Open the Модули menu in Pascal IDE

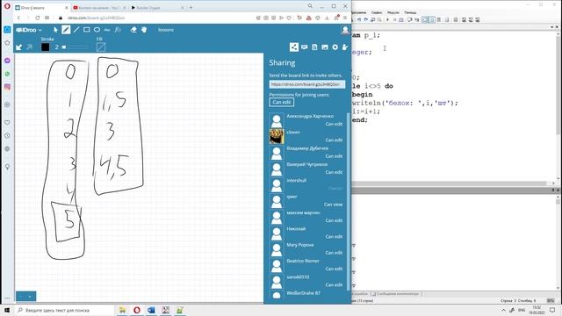click(x=393, y=12)
